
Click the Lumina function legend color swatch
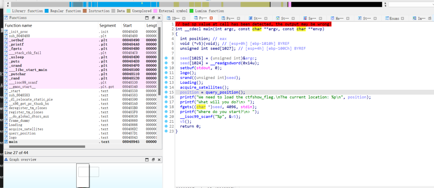pyautogui.click(x=192, y=11)
